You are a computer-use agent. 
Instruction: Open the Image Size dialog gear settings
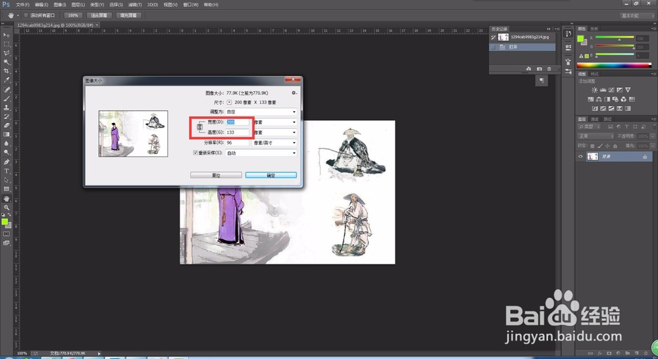[x=293, y=93]
